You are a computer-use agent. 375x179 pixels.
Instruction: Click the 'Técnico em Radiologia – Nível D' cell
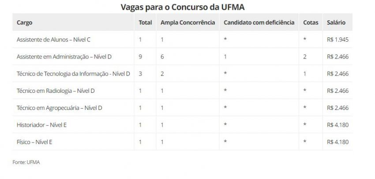(x=56, y=91)
